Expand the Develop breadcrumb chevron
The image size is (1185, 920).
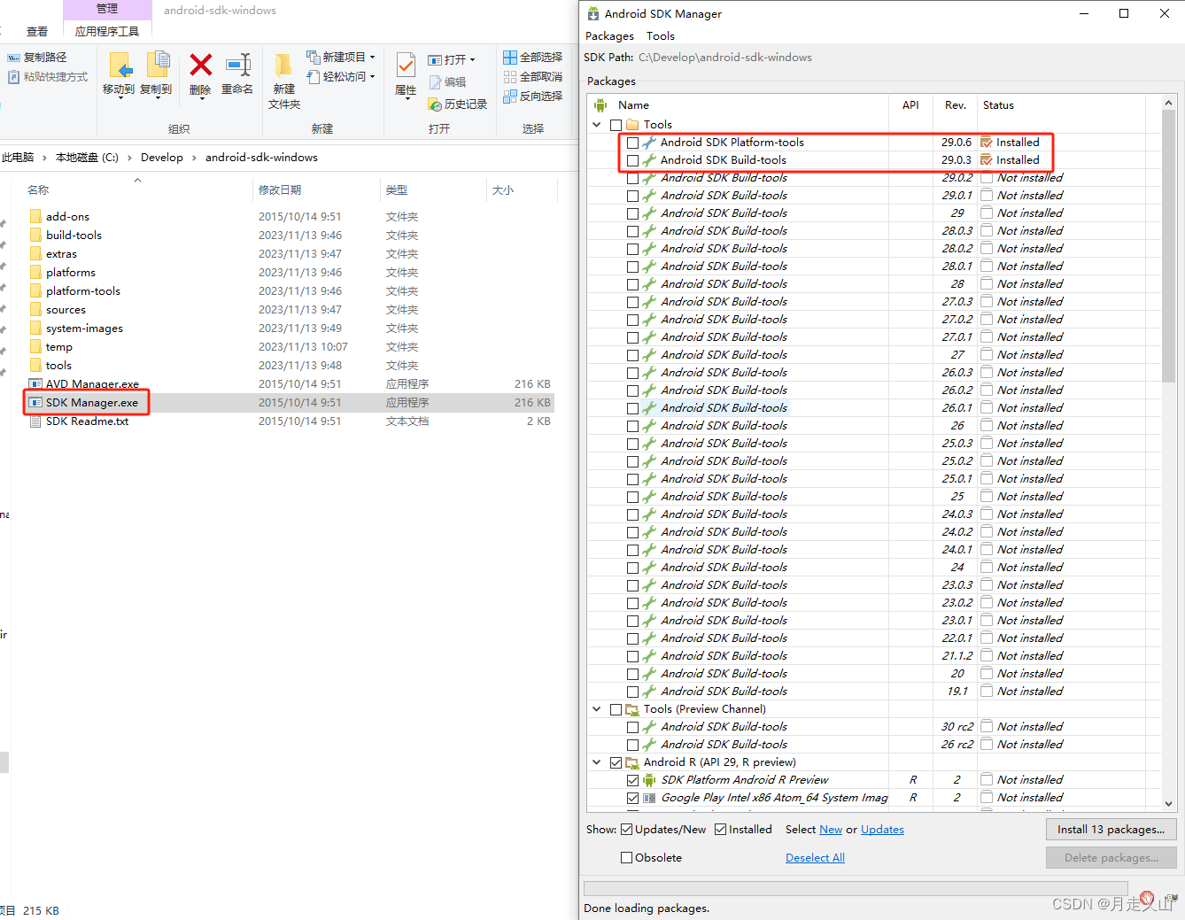click(x=194, y=158)
